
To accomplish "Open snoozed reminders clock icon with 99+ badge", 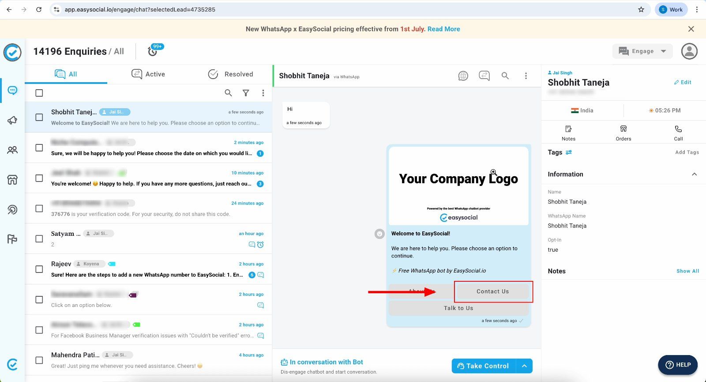I will pos(153,51).
